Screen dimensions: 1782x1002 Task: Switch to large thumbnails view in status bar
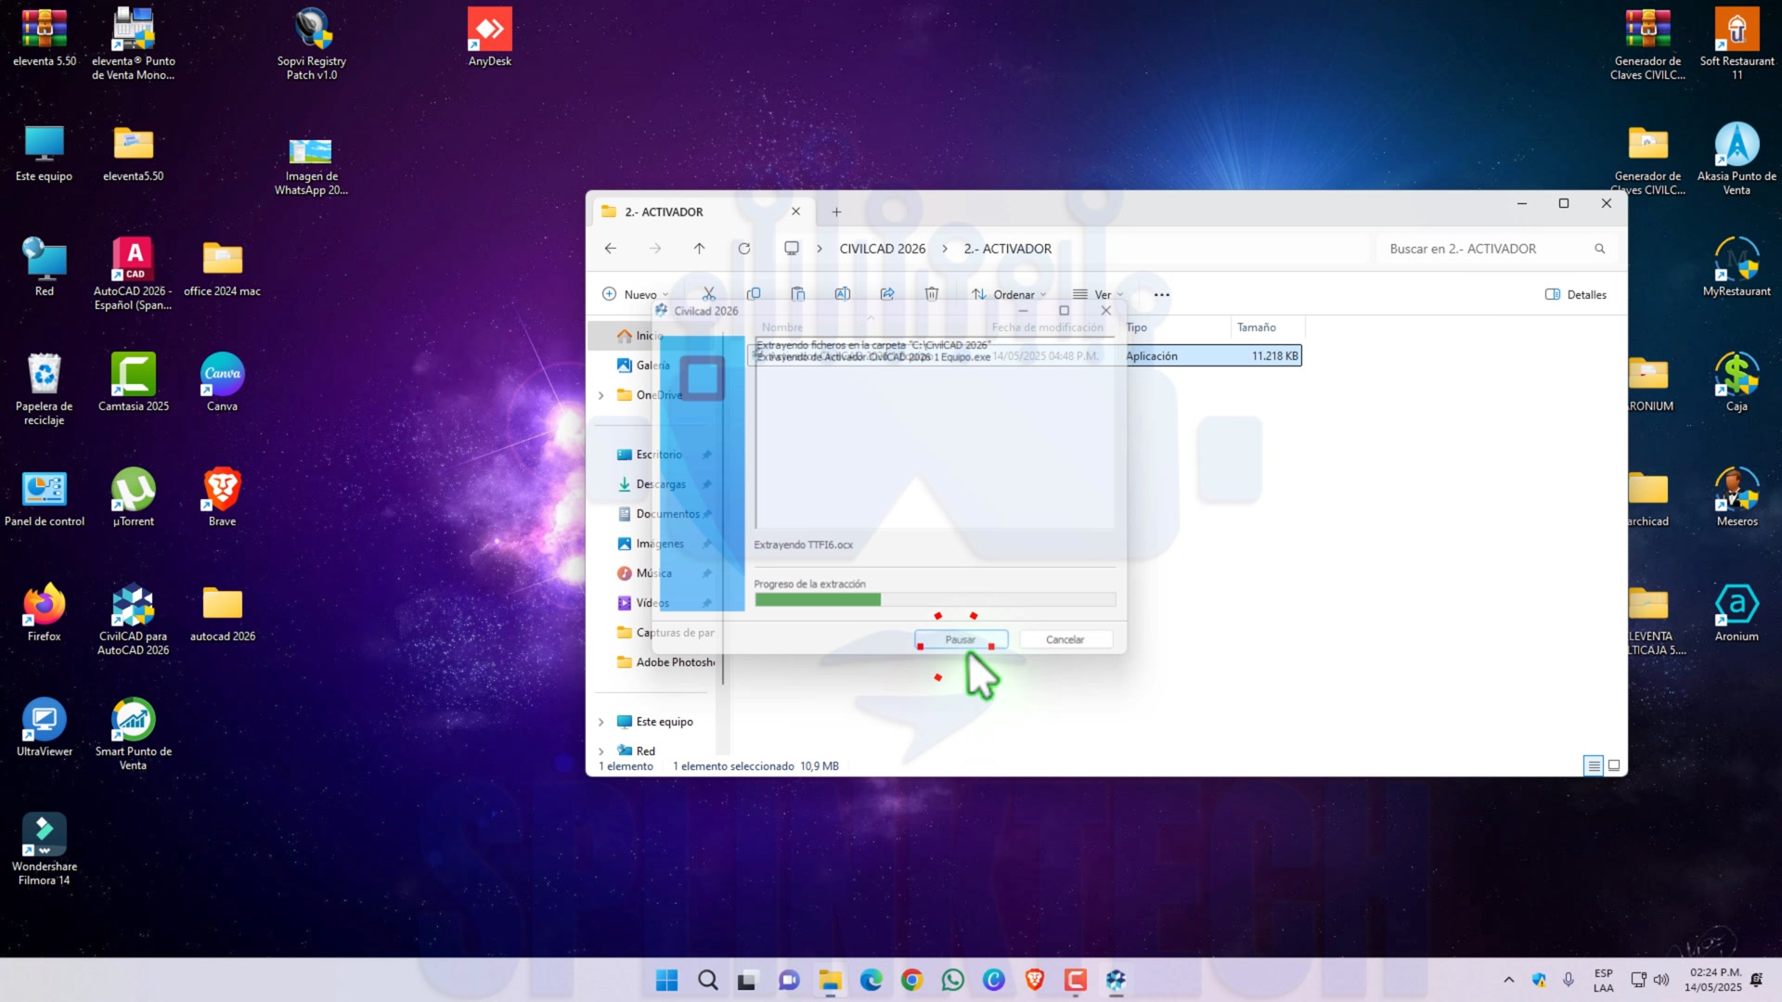pyautogui.click(x=1614, y=765)
